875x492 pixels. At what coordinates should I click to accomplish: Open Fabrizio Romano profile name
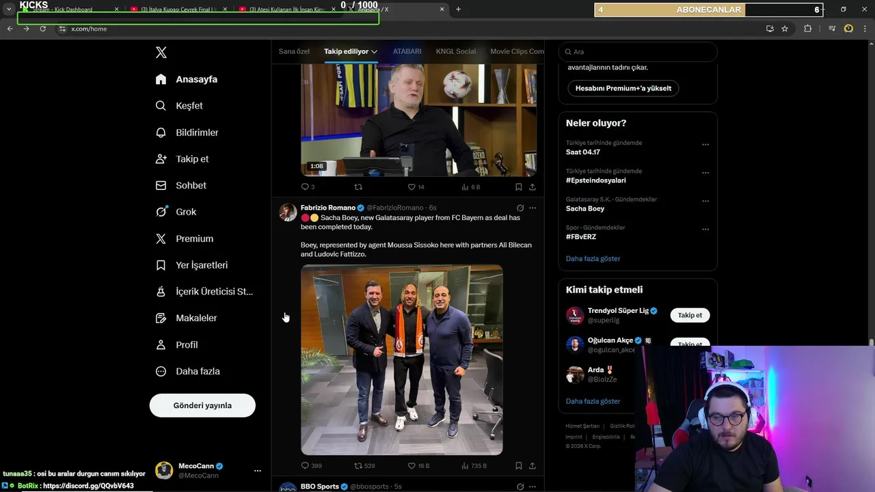328,208
